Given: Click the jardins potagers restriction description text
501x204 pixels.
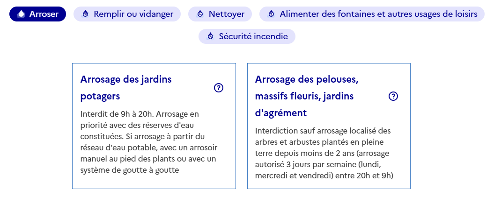Looking at the screenshot, I should (x=149, y=142).
